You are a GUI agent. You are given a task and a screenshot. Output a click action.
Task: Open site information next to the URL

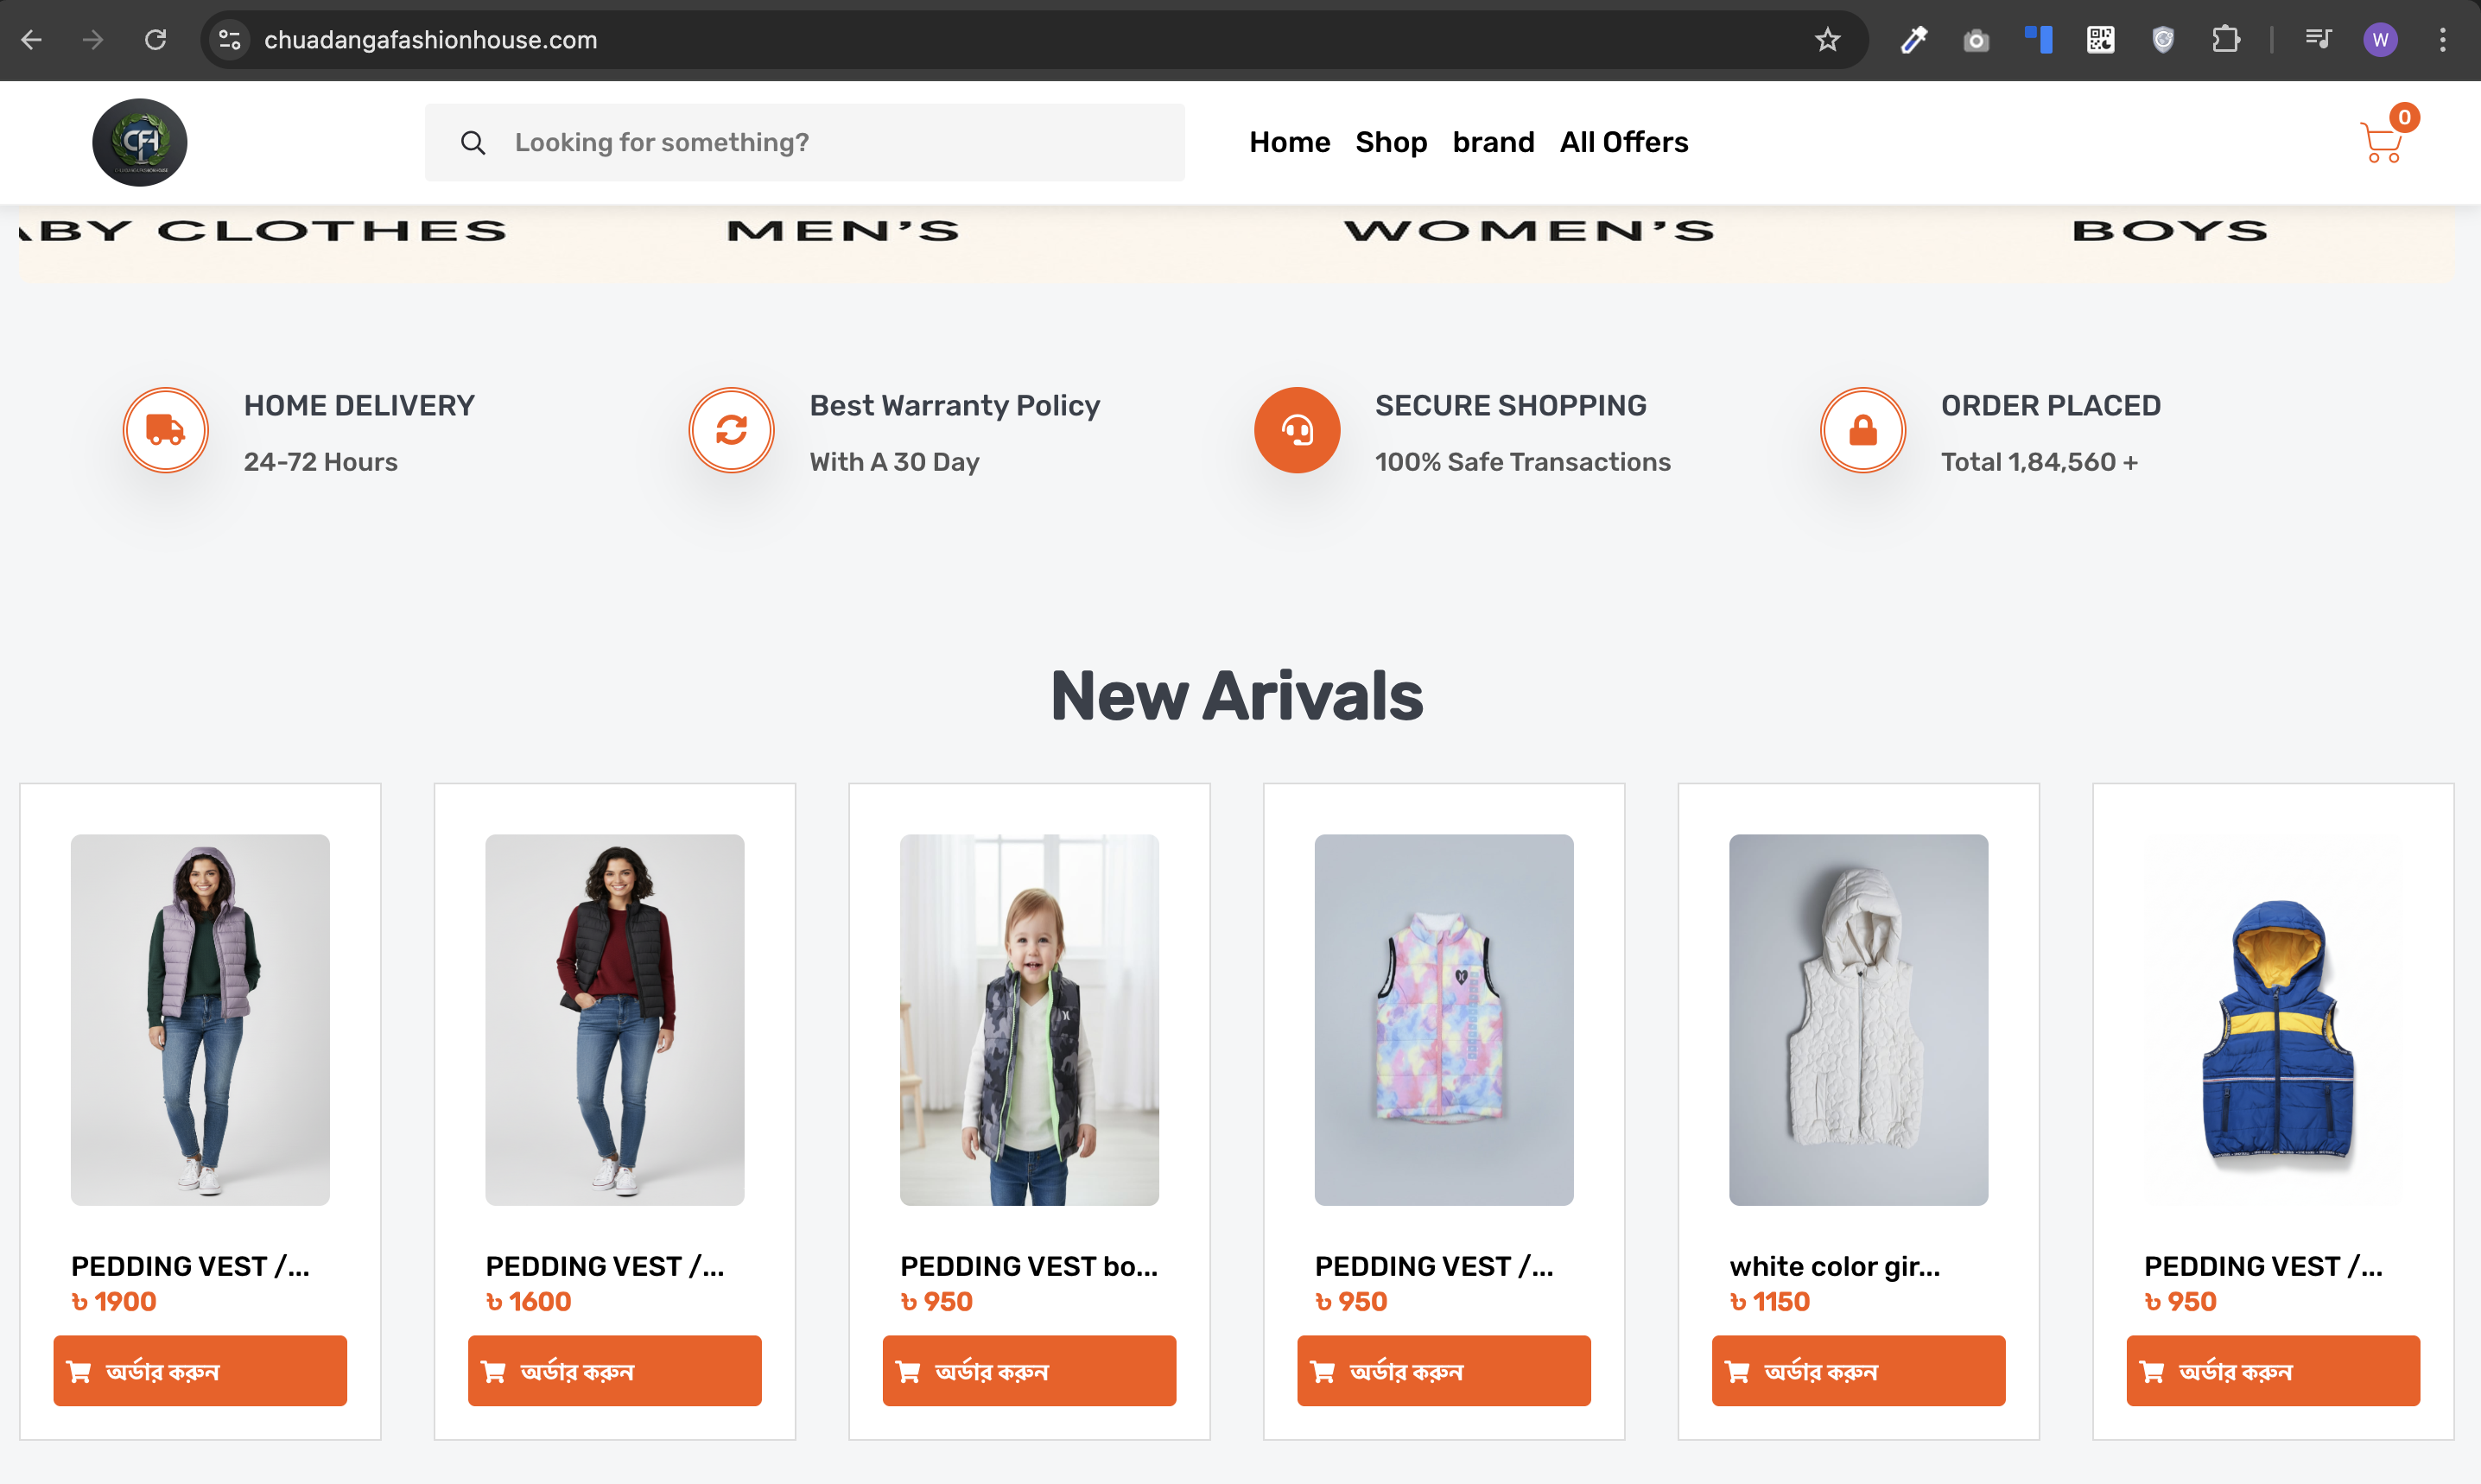[x=229, y=39]
